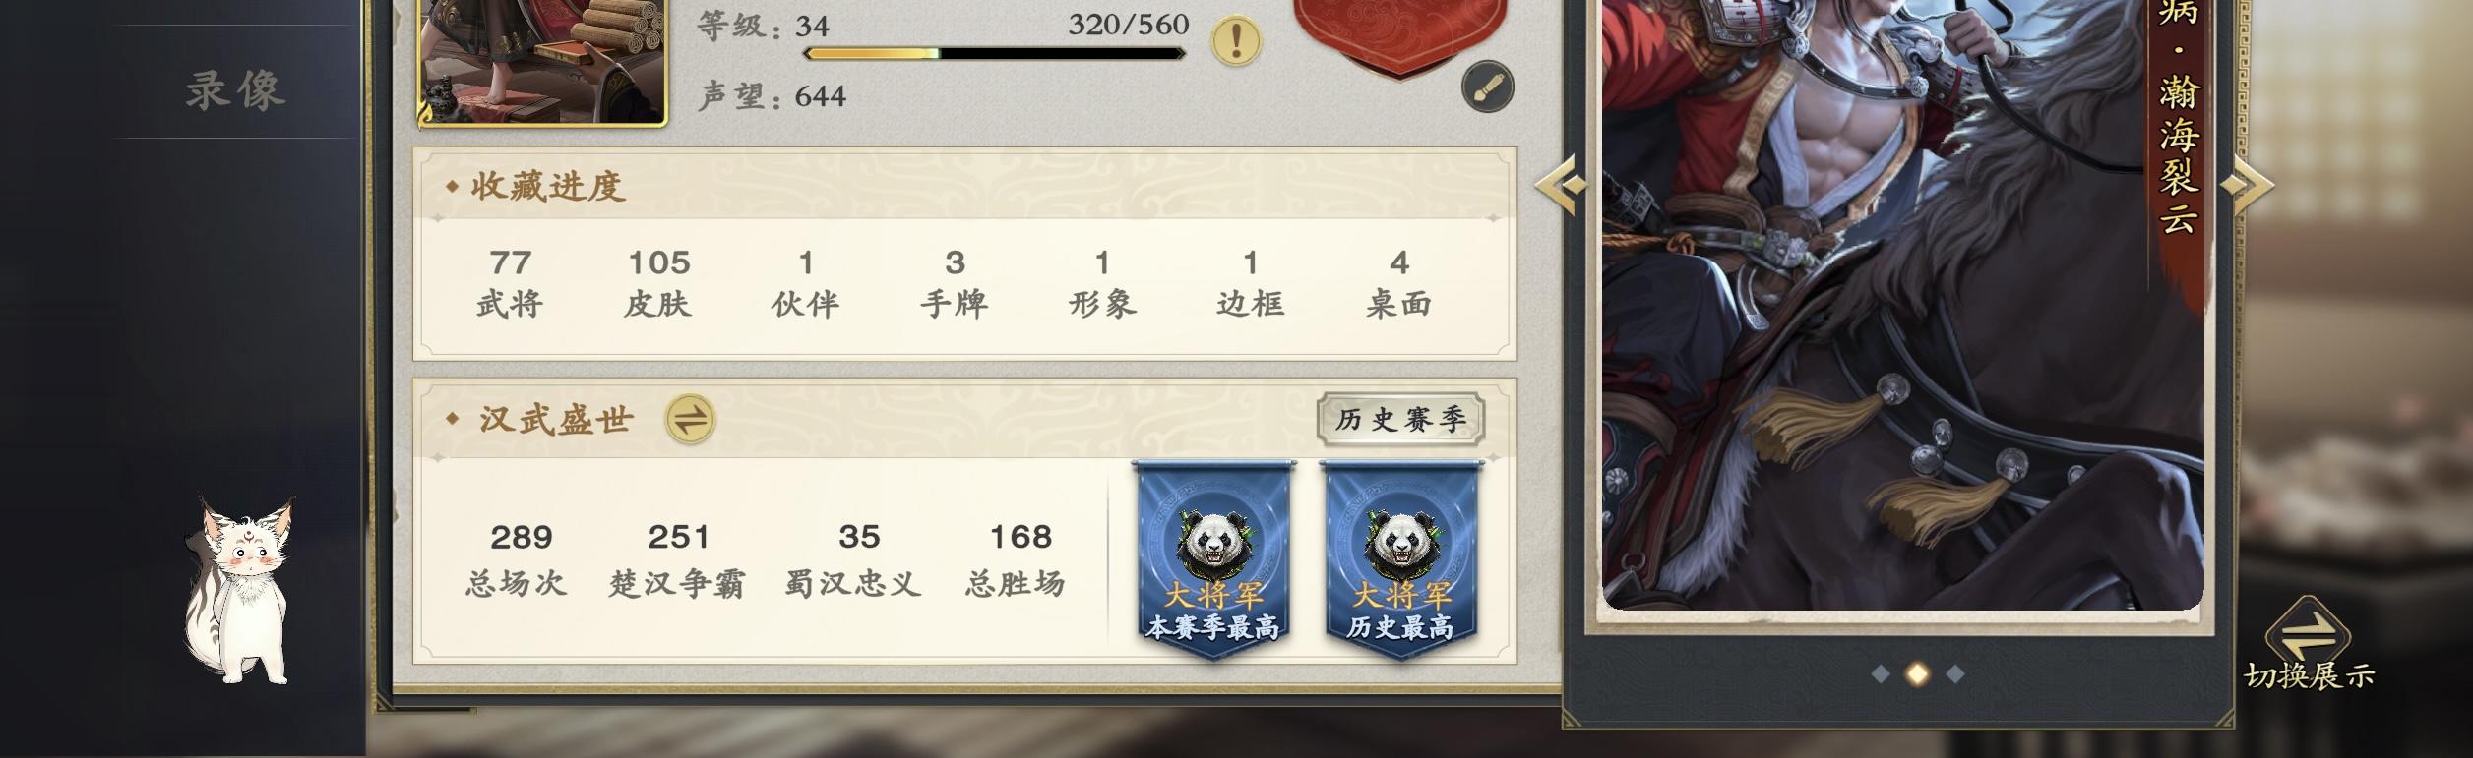Image resolution: width=2473 pixels, height=758 pixels.
Task: Toggle the swap icon beside 汉武盛世
Action: tap(690, 420)
